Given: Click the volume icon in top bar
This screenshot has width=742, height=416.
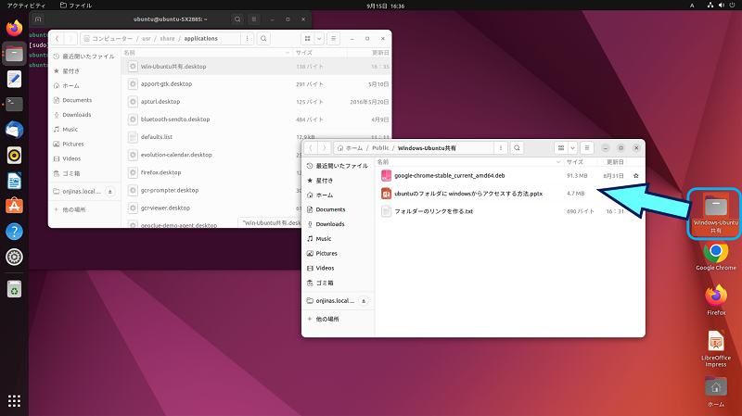Looking at the screenshot, I should click(x=710, y=6).
